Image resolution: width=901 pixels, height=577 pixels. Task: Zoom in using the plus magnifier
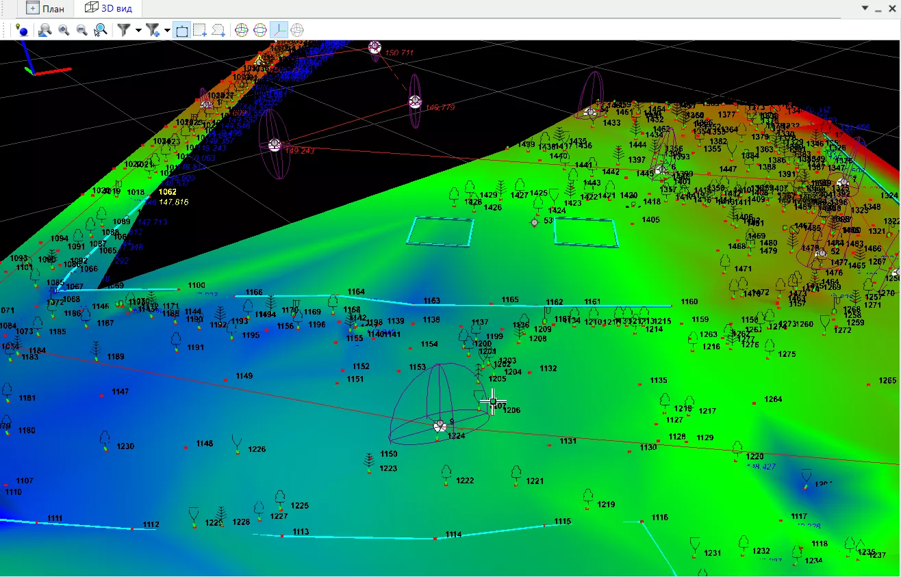pyautogui.click(x=64, y=30)
